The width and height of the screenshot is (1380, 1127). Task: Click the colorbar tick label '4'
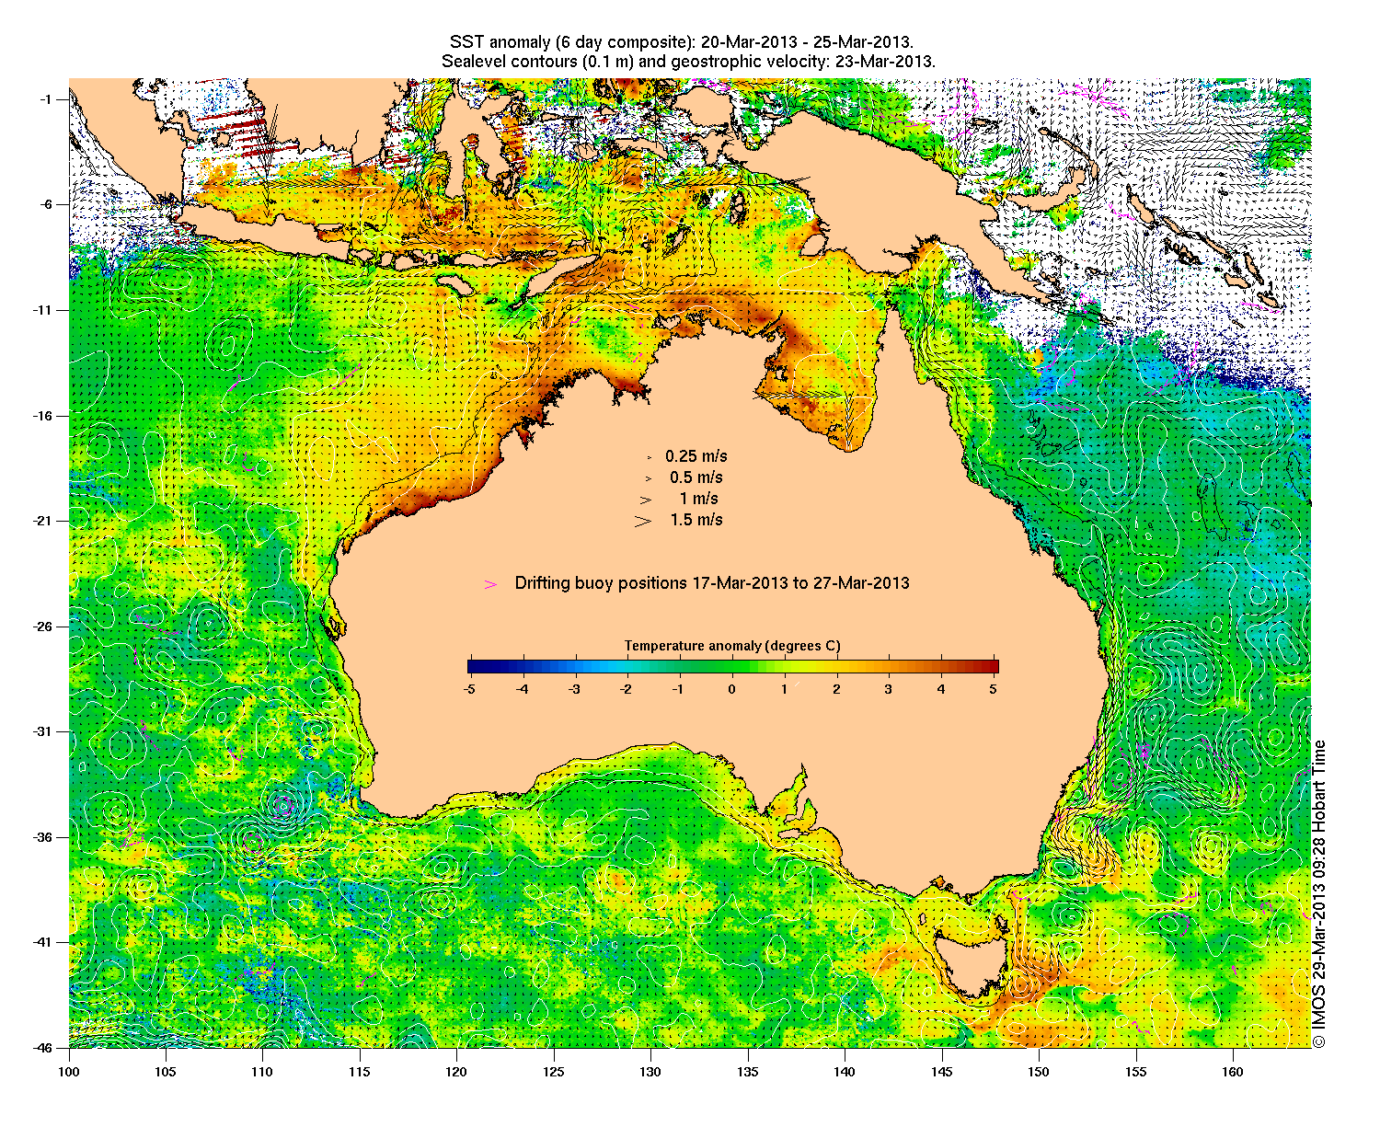941,688
